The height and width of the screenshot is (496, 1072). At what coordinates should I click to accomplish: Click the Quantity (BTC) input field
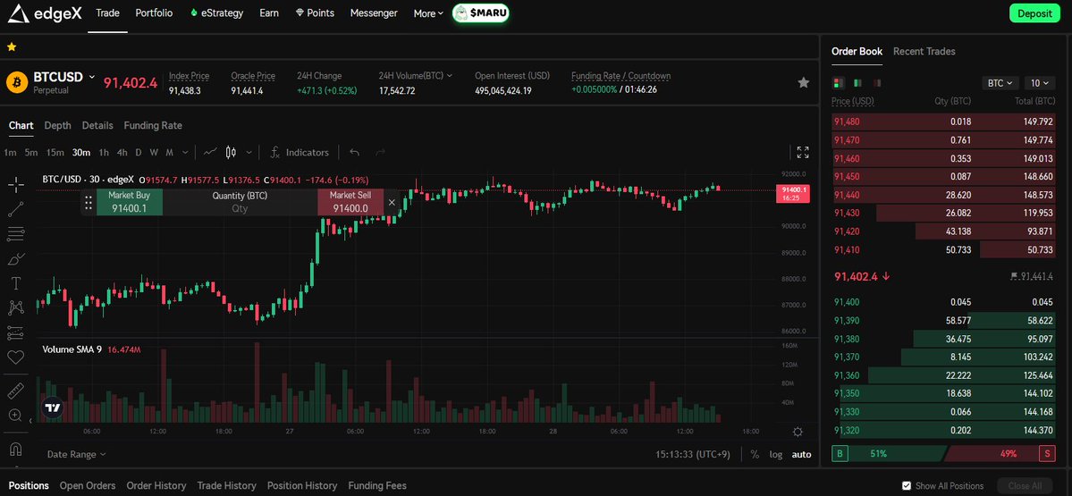(x=240, y=202)
